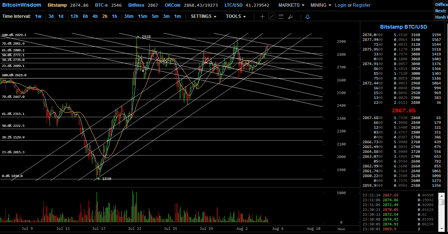Click the 78.6% 2447.0 Fibonacci label
448x234 pixels.
(13, 96)
